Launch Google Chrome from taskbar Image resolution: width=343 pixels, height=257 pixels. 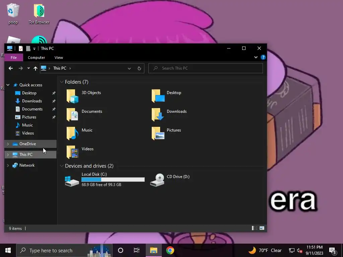pyautogui.click(x=170, y=250)
